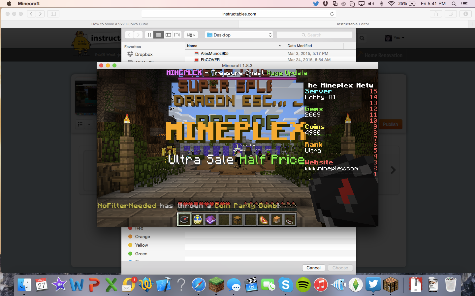This screenshot has width=475, height=296.
Task: Select the enchanted book hotbar slot
Action: 211,220
